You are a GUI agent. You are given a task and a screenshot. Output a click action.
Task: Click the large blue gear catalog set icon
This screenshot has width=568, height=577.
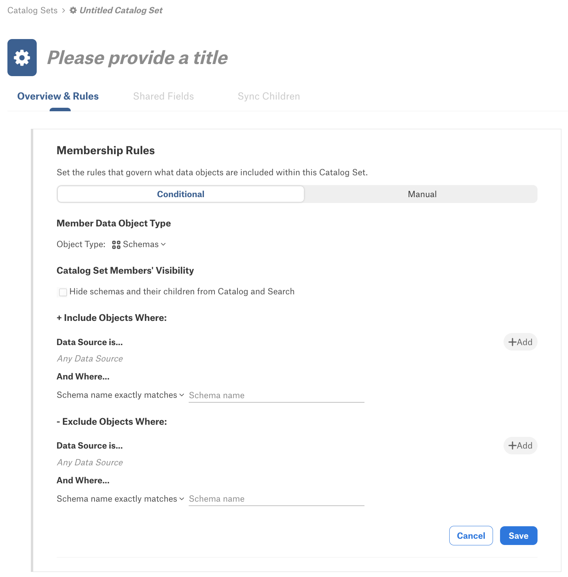tap(22, 57)
